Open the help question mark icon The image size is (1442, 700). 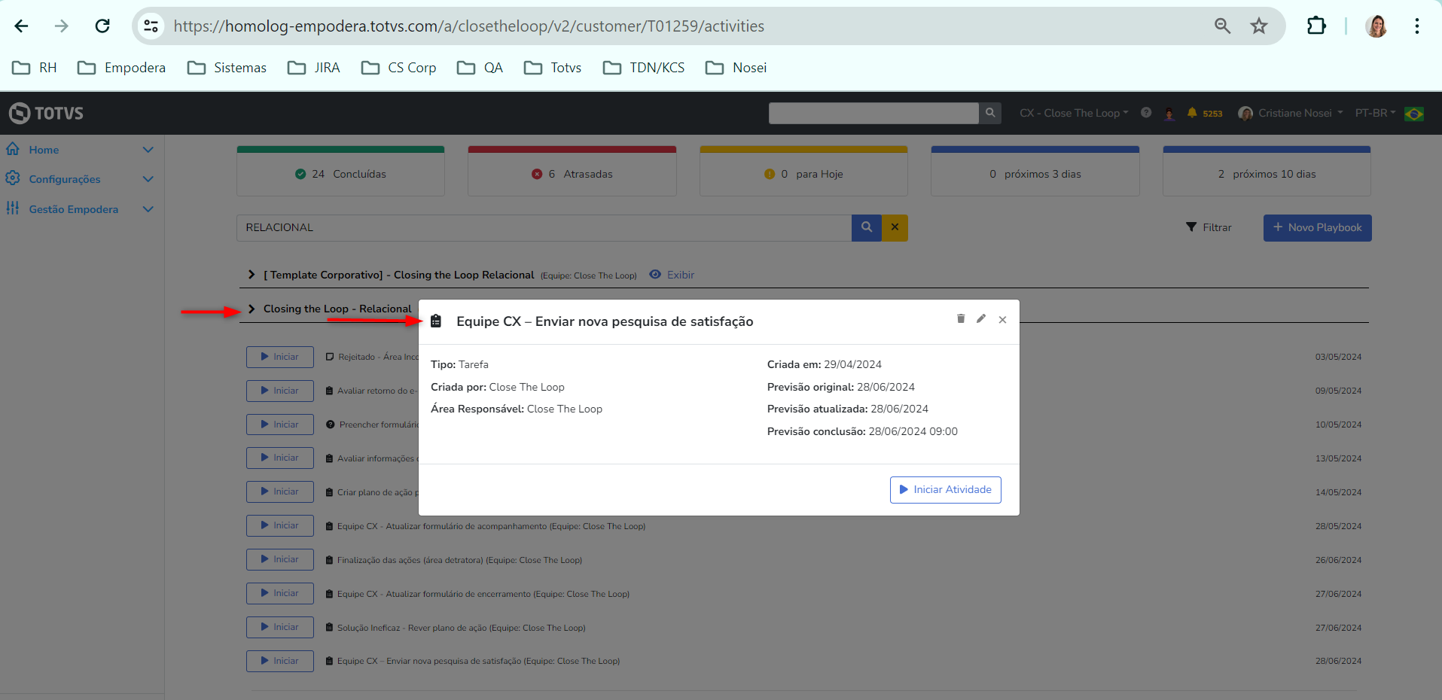click(x=1146, y=113)
